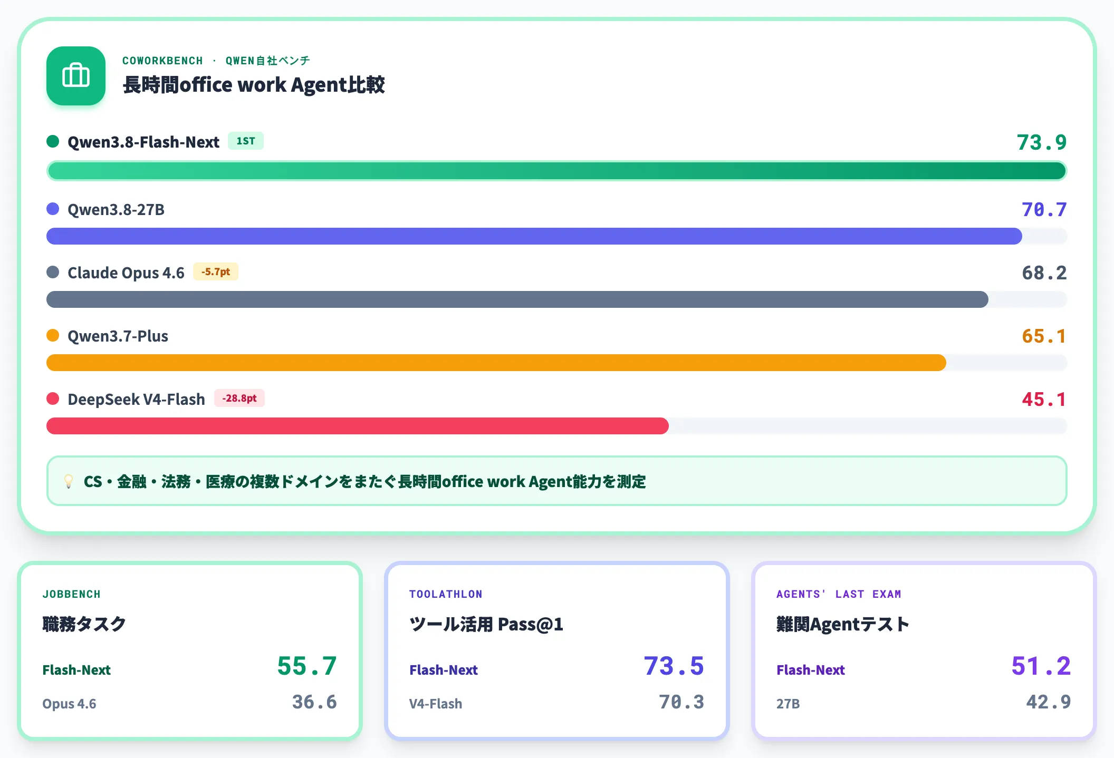Viewport: 1114px width, 758px height.
Task: Click the title 長時間office work Agent比較
Action: tap(254, 84)
